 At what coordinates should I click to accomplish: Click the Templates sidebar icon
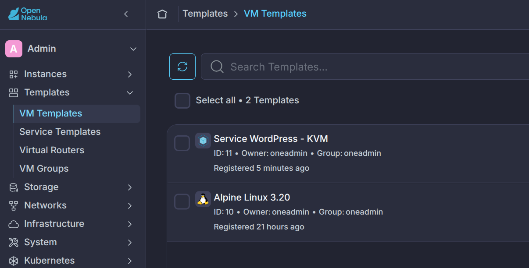[14, 92]
